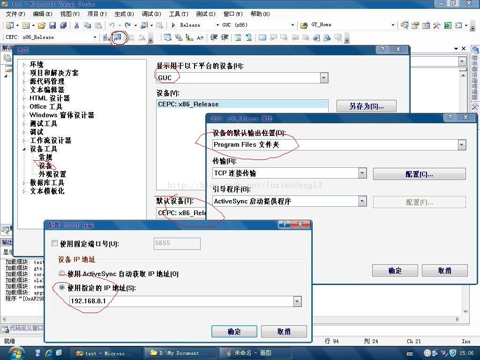Expand the 环境 tree node
This screenshot has height=360, width=480.
click(24, 65)
